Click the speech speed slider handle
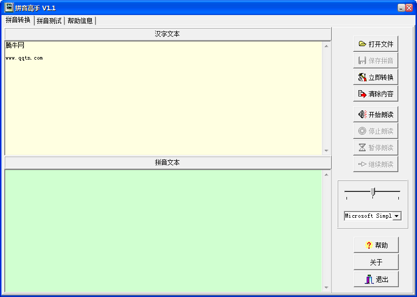Image resolution: width=417 pixels, height=297 pixels. 373,191
